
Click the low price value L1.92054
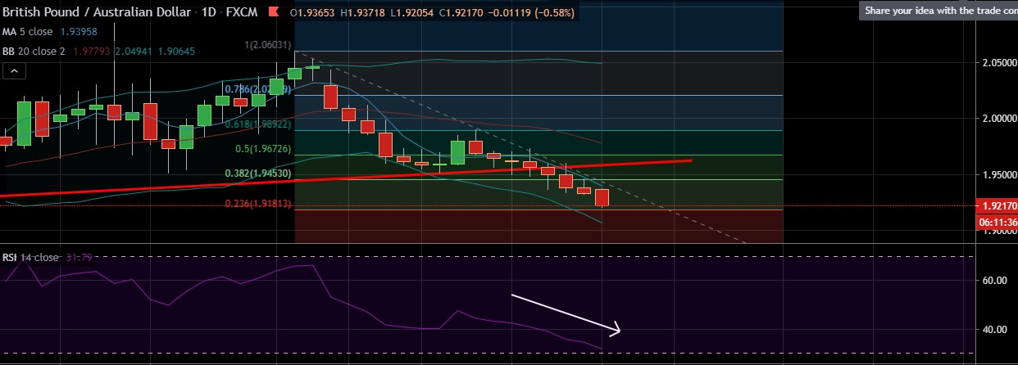pos(412,15)
